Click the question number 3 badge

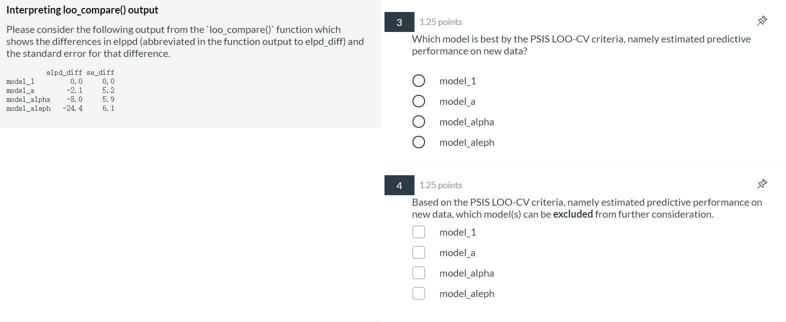(399, 22)
